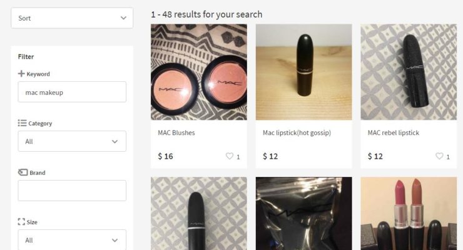Like the MAC Blushes listing heart icon
463x250 pixels.
[x=230, y=156]
